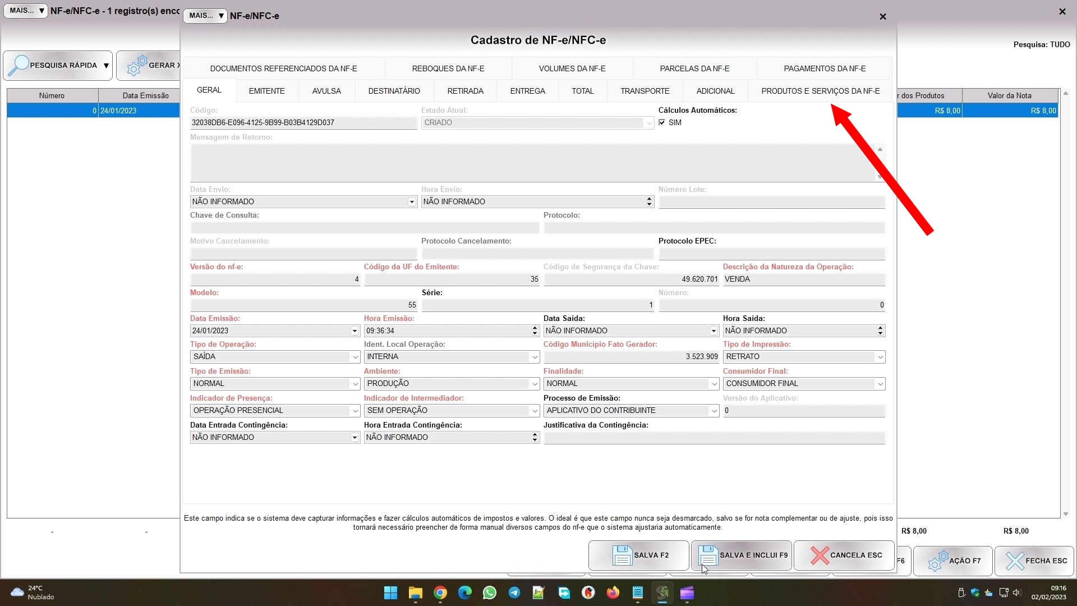
Task: Switch to the EMITENTE tab
Action: (266, 91)
